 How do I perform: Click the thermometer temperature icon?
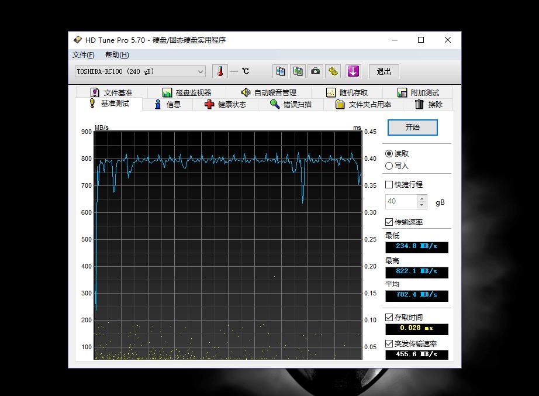tap(219, 71)
